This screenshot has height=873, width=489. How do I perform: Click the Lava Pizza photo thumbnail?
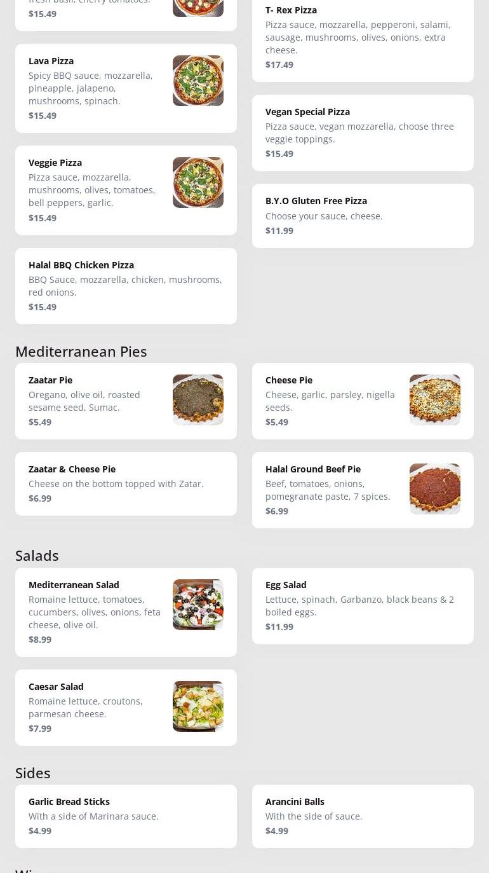click(198, 81)
